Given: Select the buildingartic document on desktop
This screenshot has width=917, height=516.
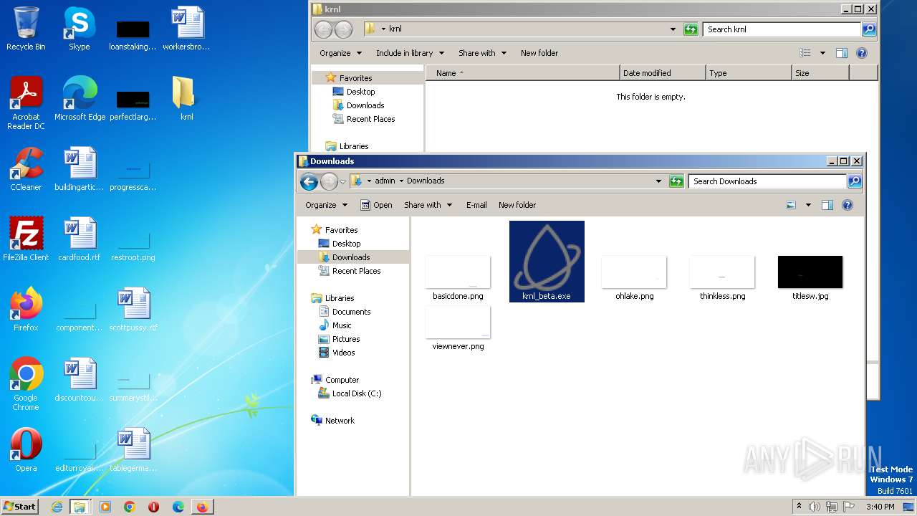Looking at the screenshot, I should point(80,169).
